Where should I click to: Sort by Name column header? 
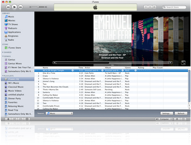click(x=58, y=68)
